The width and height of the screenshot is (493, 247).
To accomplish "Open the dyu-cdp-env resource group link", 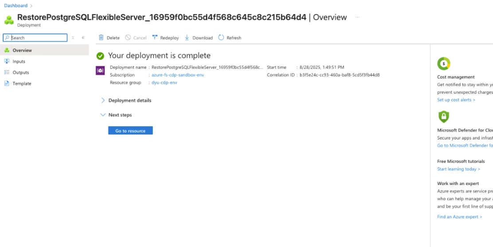I will point(164,82).
